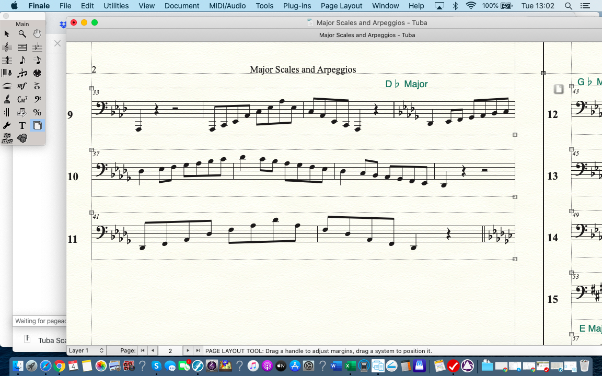Viewport: 602px width, 376px height.
Task: Go to the next page
Action: pyautogui.click(x=188, y=350)
